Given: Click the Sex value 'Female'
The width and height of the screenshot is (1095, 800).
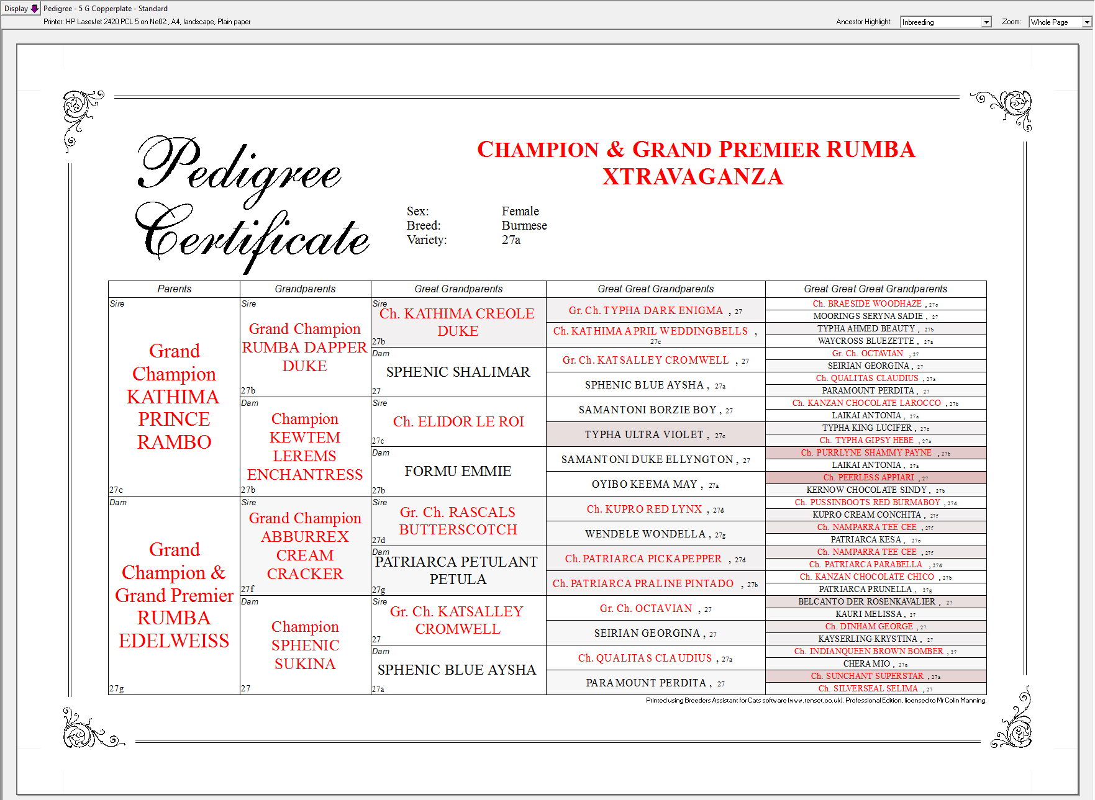Looking at the screenshot, I should [520, 212].
